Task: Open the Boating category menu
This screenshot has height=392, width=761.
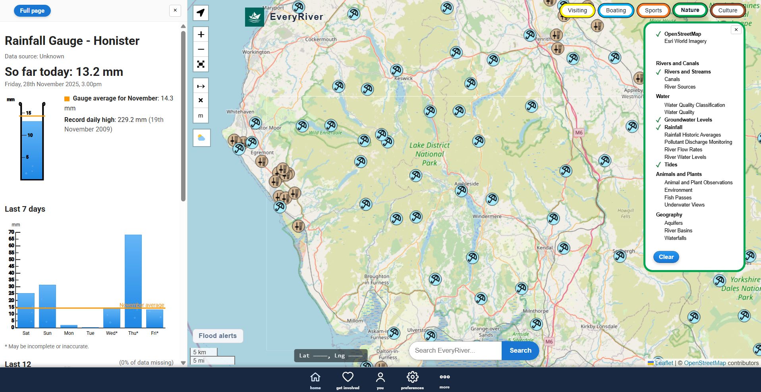Action: click(616, 11)
